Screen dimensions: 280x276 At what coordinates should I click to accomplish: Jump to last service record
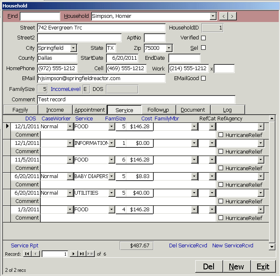82,254
